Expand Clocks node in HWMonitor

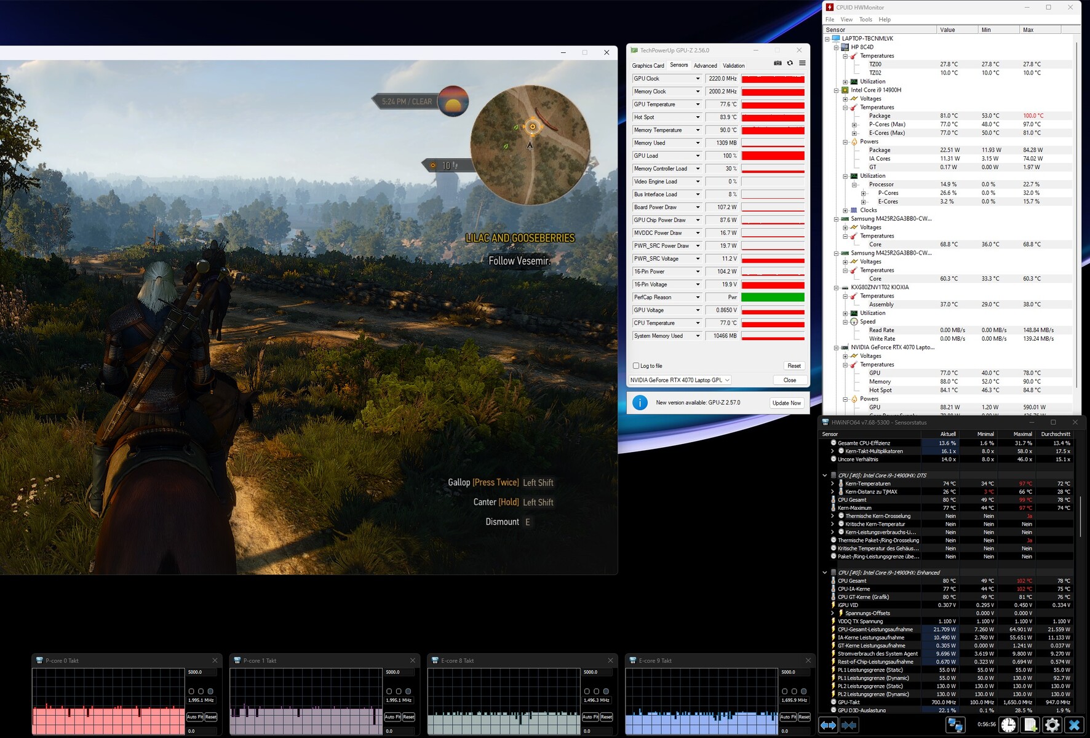click(x=845, y=210)
